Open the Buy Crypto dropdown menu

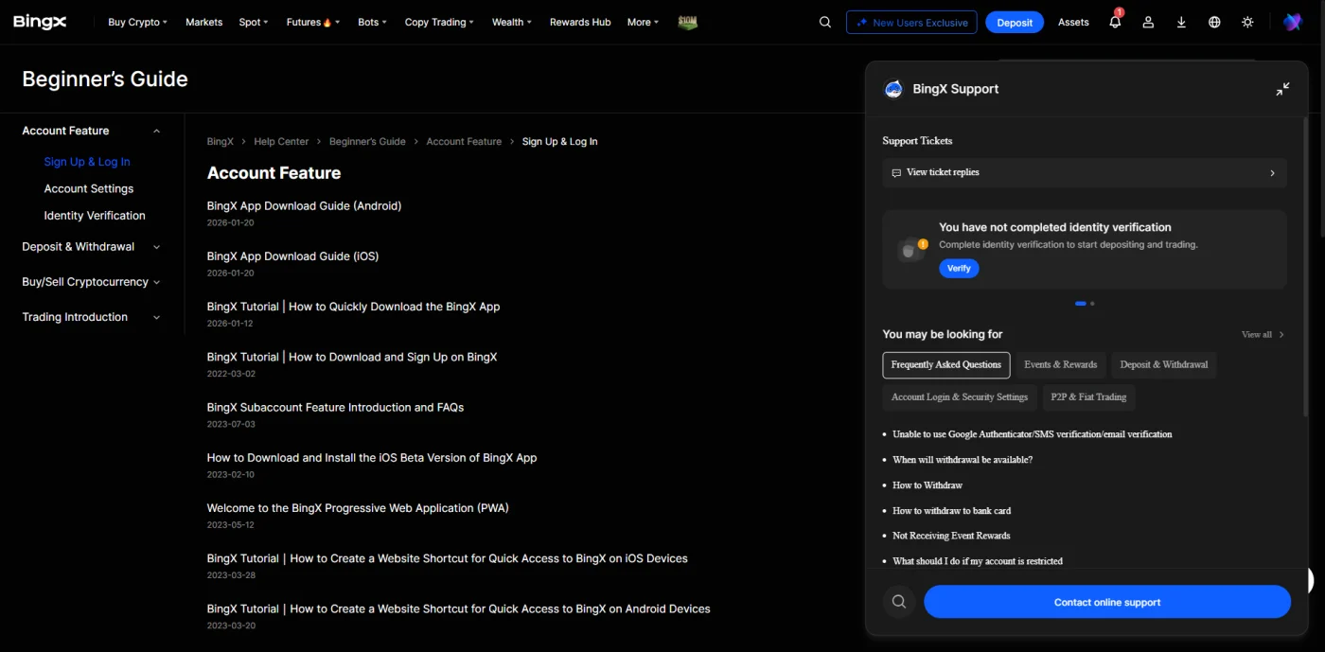tap(137, 22)
